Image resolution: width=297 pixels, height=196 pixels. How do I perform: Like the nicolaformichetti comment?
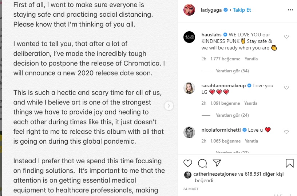coord(286,132)
